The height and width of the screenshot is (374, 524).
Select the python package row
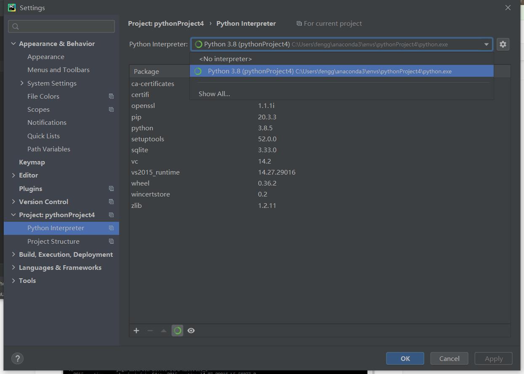[320, 128]
